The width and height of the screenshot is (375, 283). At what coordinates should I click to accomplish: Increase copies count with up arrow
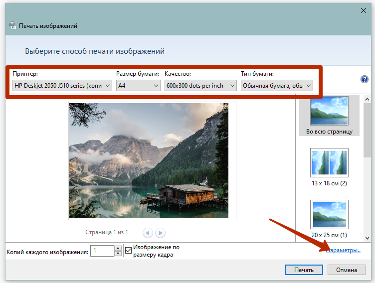tap(118, 248)
